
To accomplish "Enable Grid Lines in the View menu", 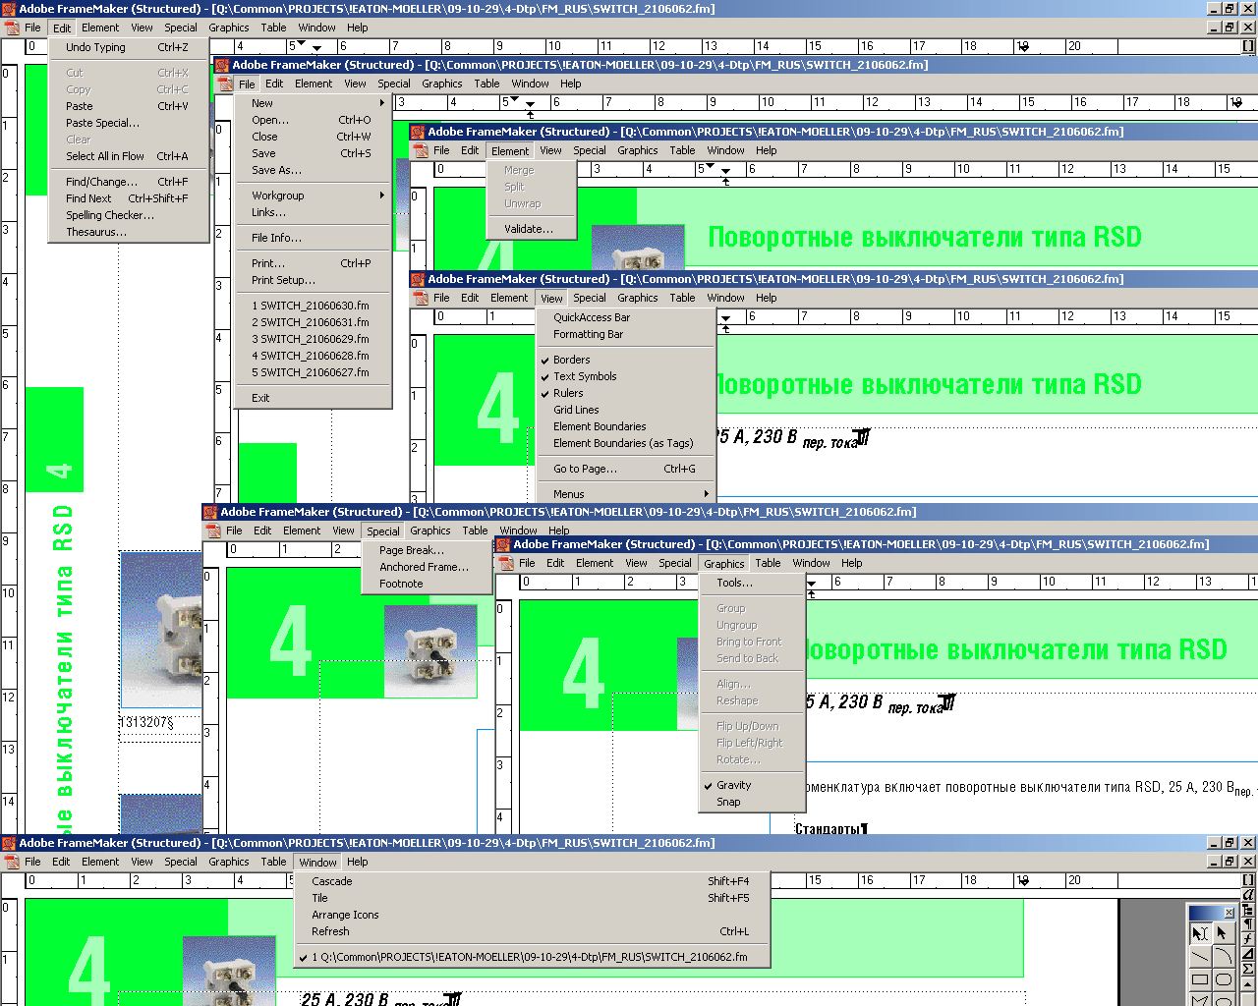I will pyautogui.click(x=625, y=410).
